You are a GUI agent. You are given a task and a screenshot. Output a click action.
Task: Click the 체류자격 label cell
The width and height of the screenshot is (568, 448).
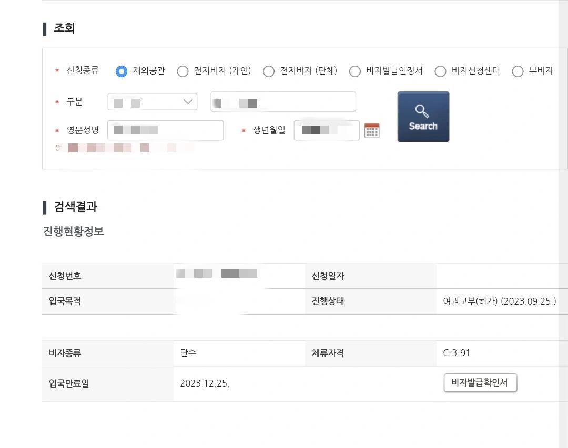pos(371,353)
